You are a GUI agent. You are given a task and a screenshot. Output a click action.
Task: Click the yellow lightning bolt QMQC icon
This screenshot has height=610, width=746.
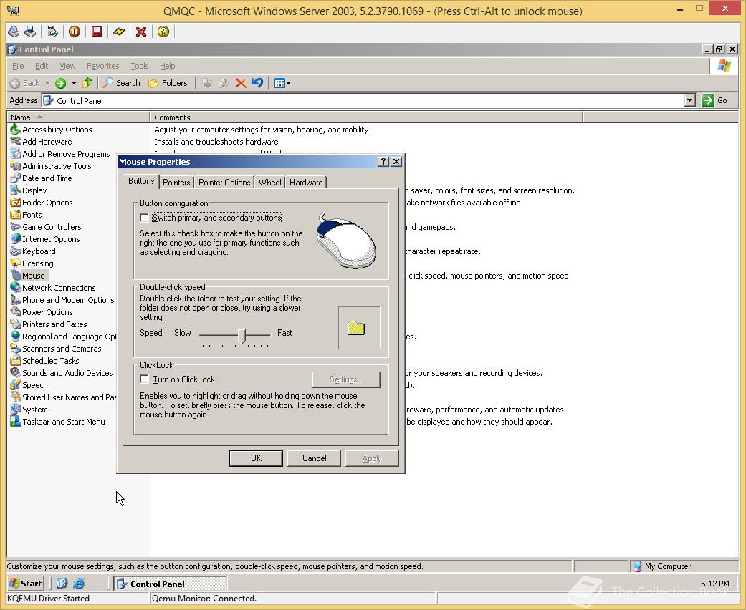(x=119, y=32)
